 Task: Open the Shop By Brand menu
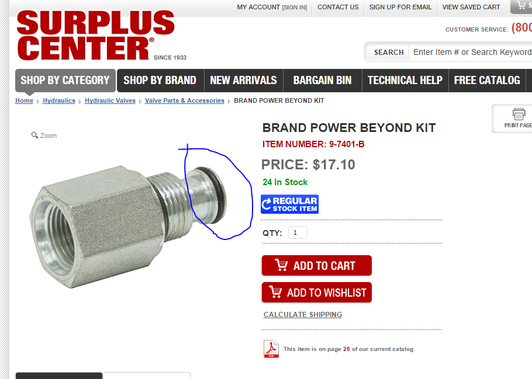pos(160,81)
